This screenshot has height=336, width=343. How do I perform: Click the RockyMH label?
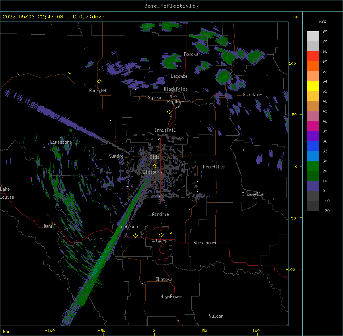coord(97,91)
